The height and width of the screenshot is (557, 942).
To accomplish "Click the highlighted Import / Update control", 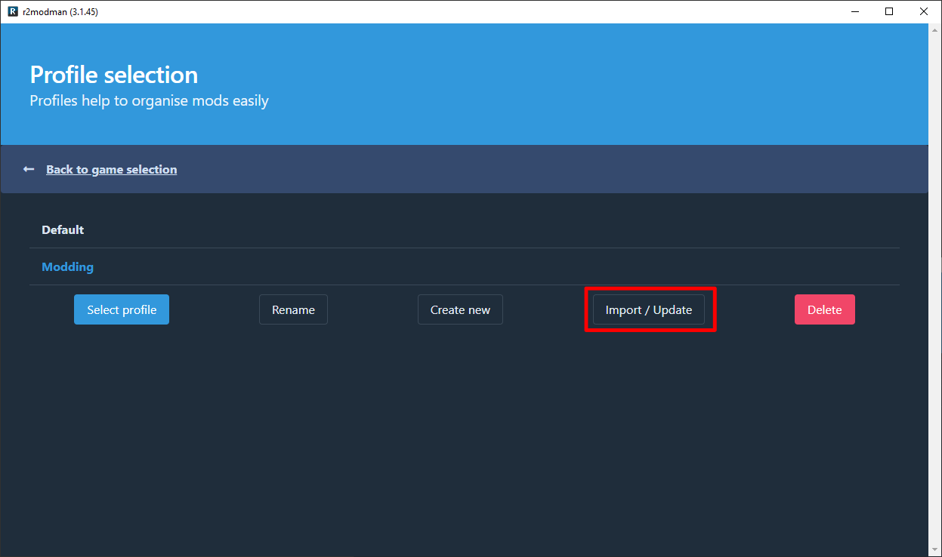I will [650, 309].
